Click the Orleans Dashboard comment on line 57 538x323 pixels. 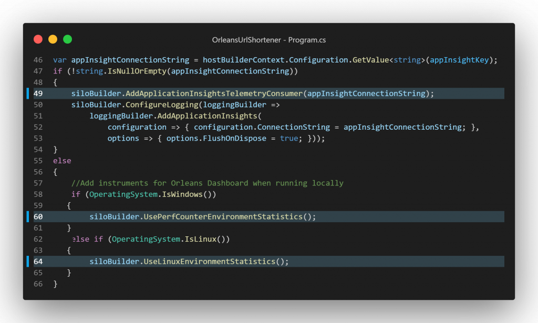pyautogui.click(x=207, y=183)
